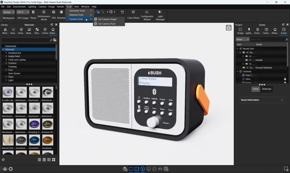Collapse the Bu... model node
Screen dimensions: 290x173
(240, 52)
